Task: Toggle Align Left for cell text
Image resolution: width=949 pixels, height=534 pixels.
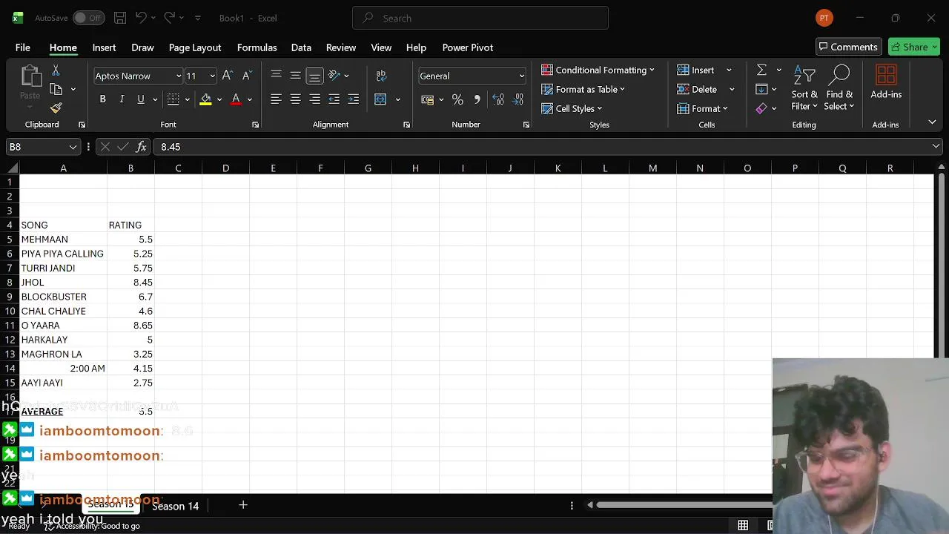Action: pos(276,99)
